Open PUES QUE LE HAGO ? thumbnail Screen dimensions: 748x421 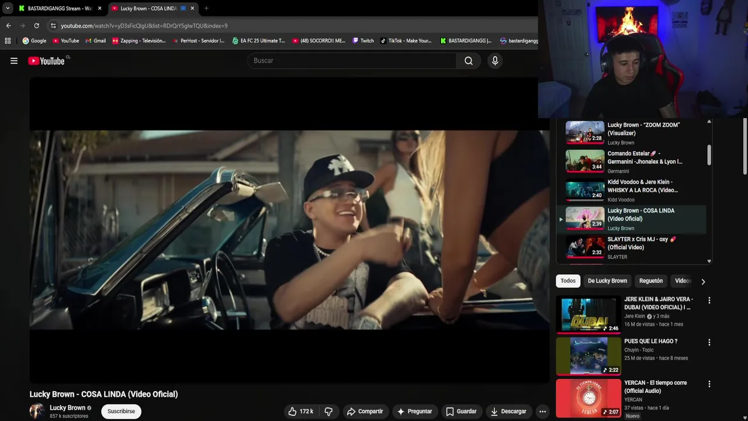click(x=588, y=356)
